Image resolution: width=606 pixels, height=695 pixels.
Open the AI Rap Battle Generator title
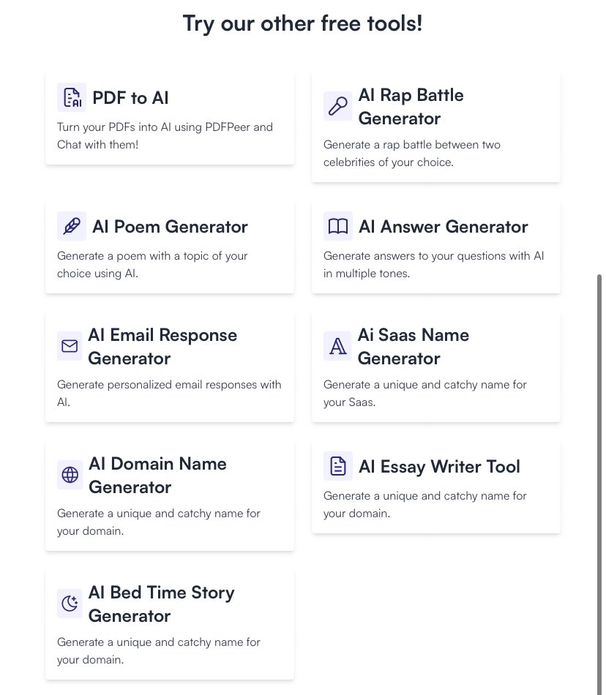click(411, 107)
